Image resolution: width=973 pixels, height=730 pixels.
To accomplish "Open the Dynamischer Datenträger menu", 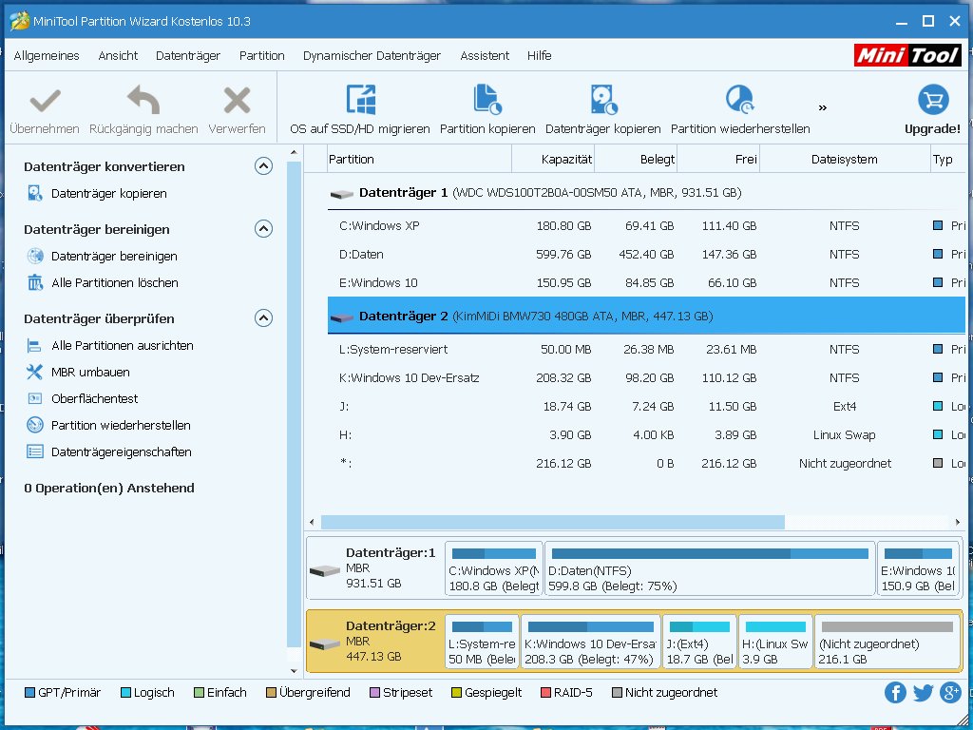I will (x=372, y=56).
